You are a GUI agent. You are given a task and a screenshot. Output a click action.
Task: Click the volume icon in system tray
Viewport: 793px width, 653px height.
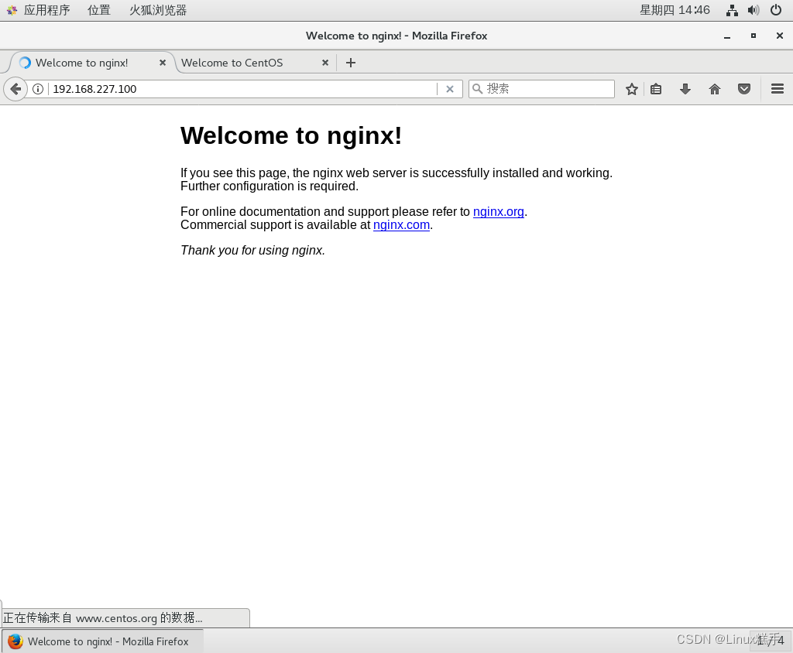[x=753, y=10]
